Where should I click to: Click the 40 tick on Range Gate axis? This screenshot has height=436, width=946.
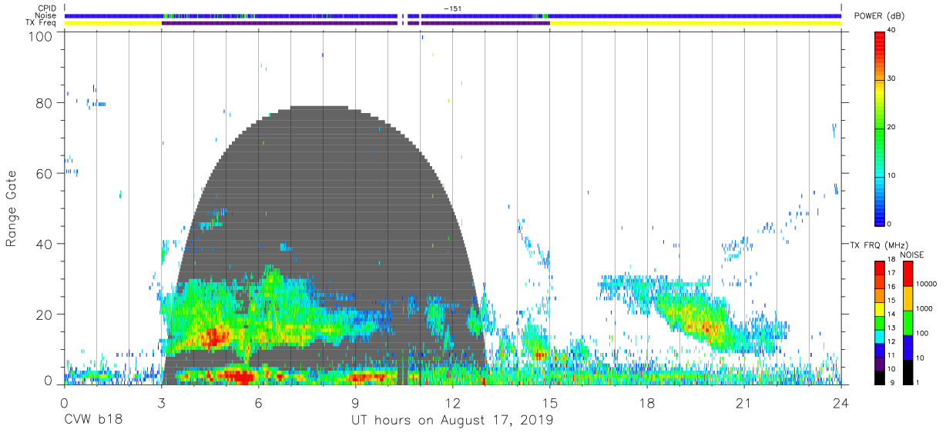(45, 244)
